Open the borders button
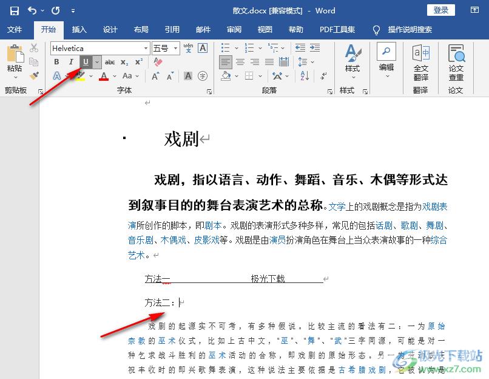The width and height of the screenshot is (489, 379). point(249,76)
